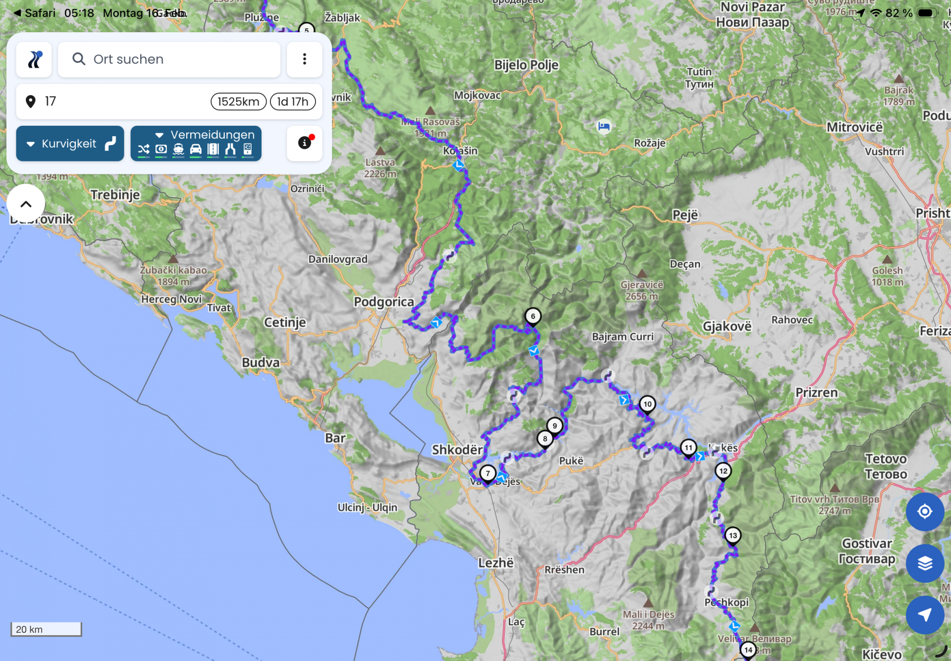Select waypoint marker 10 on the route
951x661 pixels.
(647, 404)
